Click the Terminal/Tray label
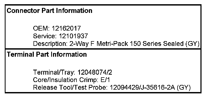The height and width of the screenshot is (96, 211). click(54, 73)
